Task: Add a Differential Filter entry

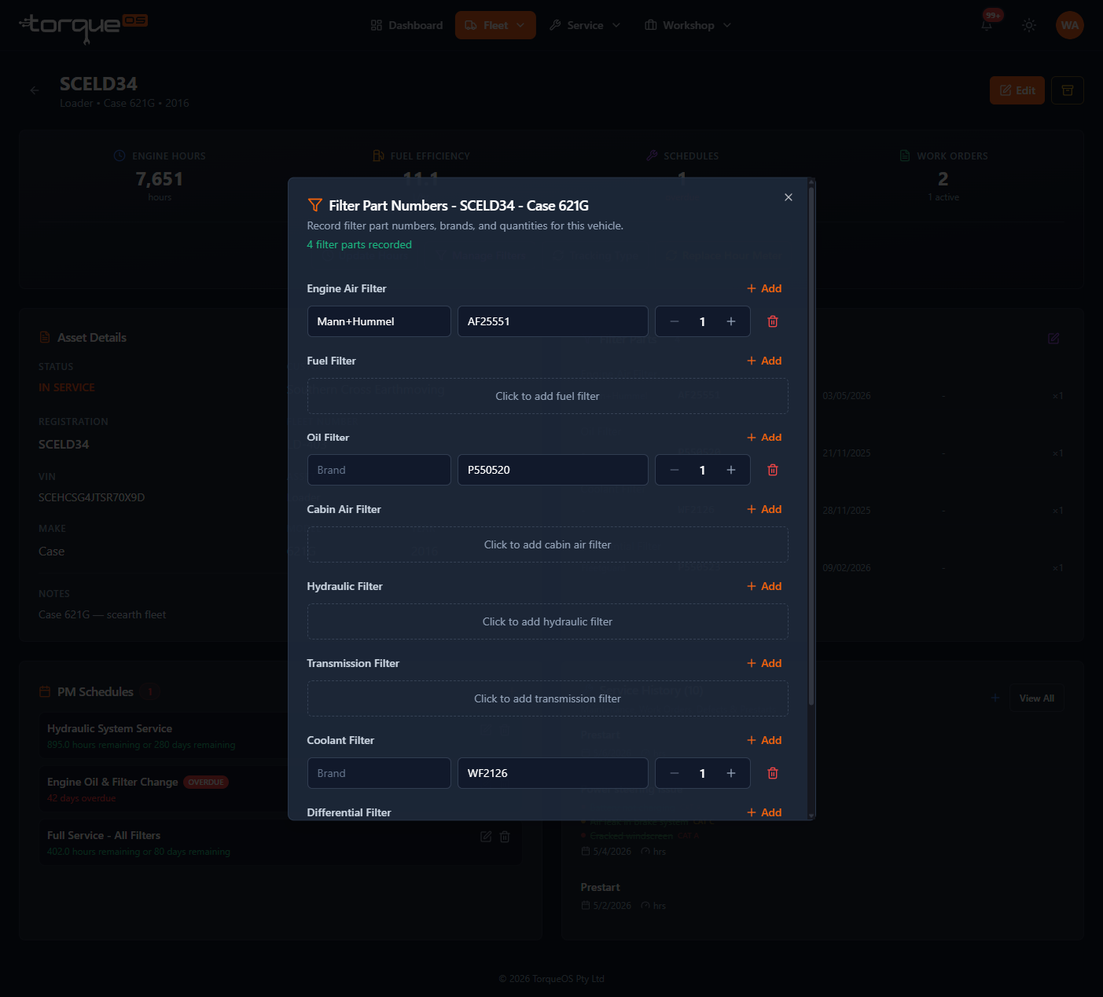Action: 764,812
